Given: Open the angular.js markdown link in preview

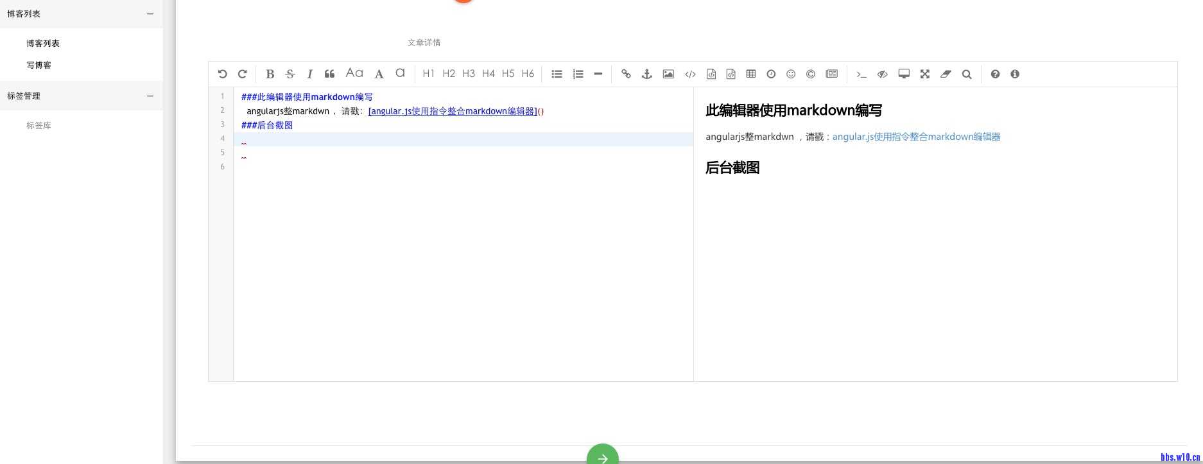Looking at the screenshot, I should [916, 137].
